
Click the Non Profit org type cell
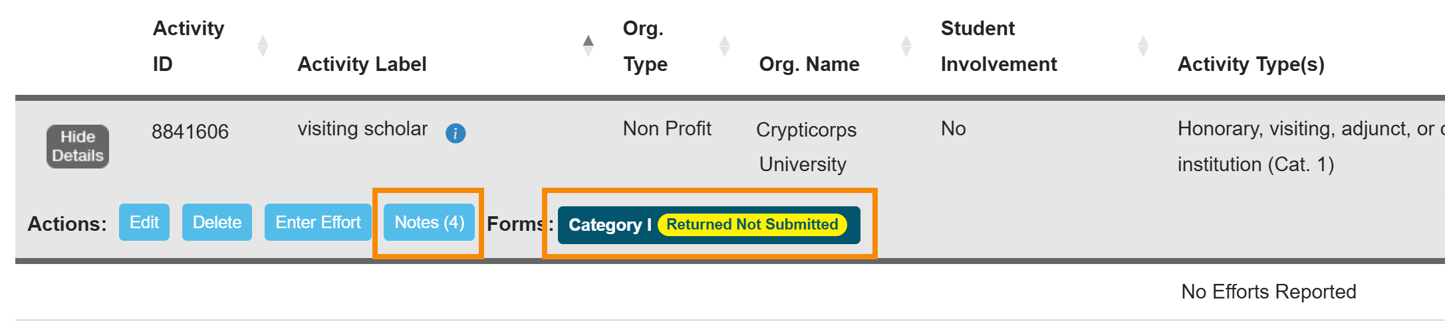click(667, 129)
